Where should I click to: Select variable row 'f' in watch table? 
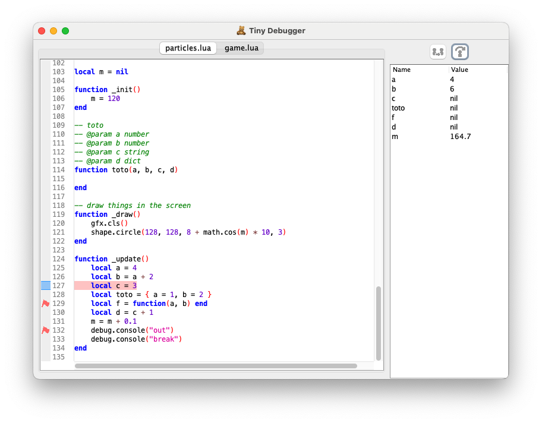point(449,118)
